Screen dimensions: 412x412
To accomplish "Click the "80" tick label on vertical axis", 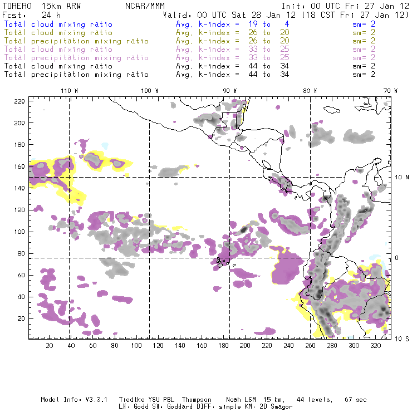I will point(21,253).
